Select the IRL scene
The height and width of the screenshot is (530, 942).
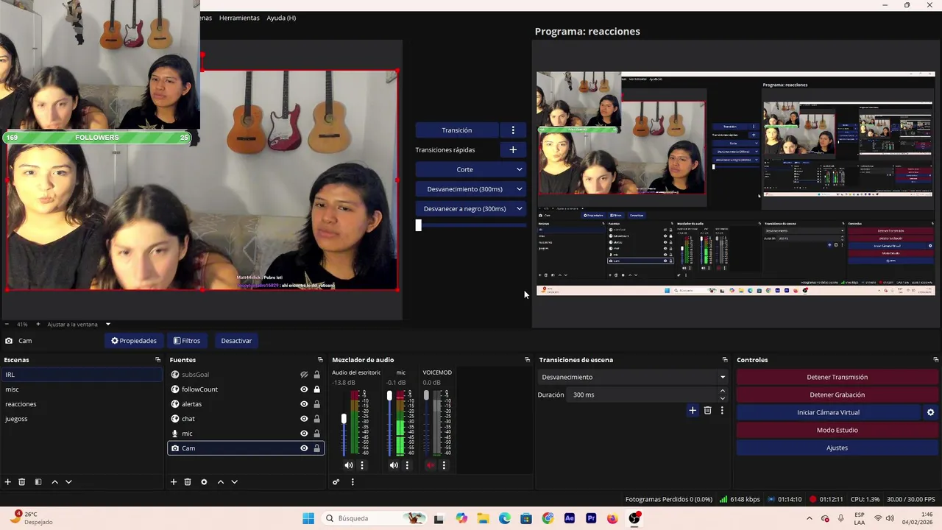(82, 375)
